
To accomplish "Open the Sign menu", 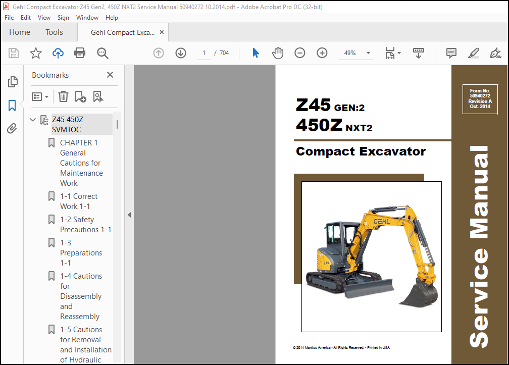I will pos(63,18).
